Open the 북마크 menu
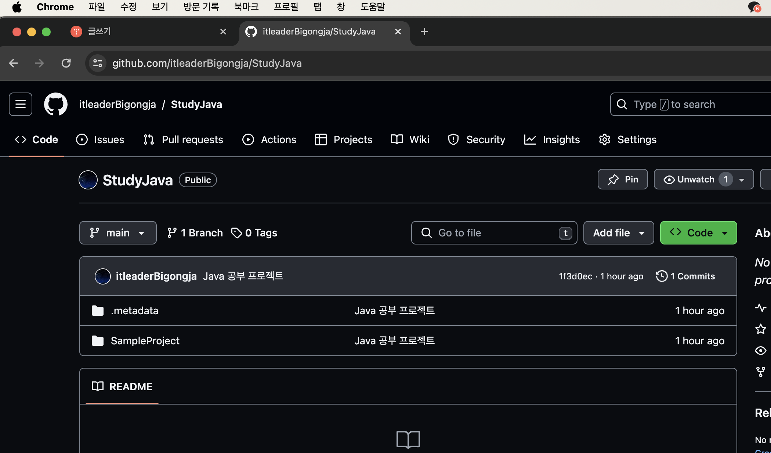771x453 pixels. 246,7
